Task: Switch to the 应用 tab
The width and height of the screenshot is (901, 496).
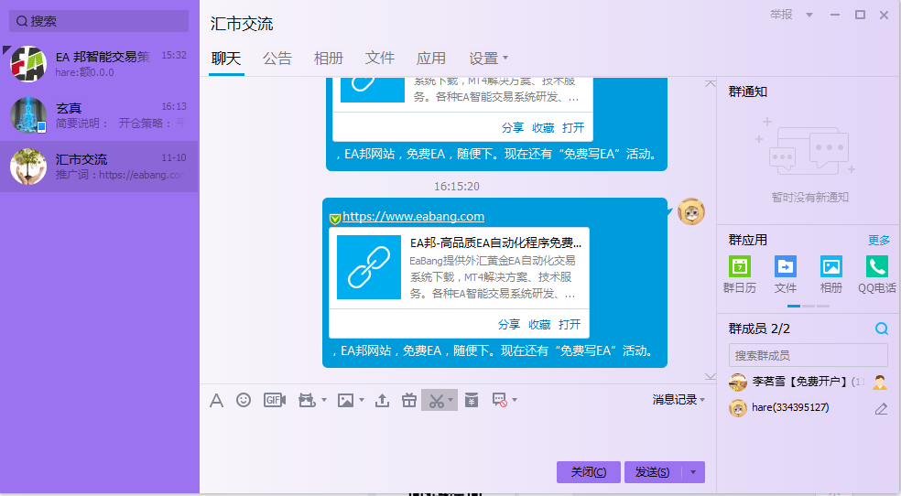Action: (431, 59)
